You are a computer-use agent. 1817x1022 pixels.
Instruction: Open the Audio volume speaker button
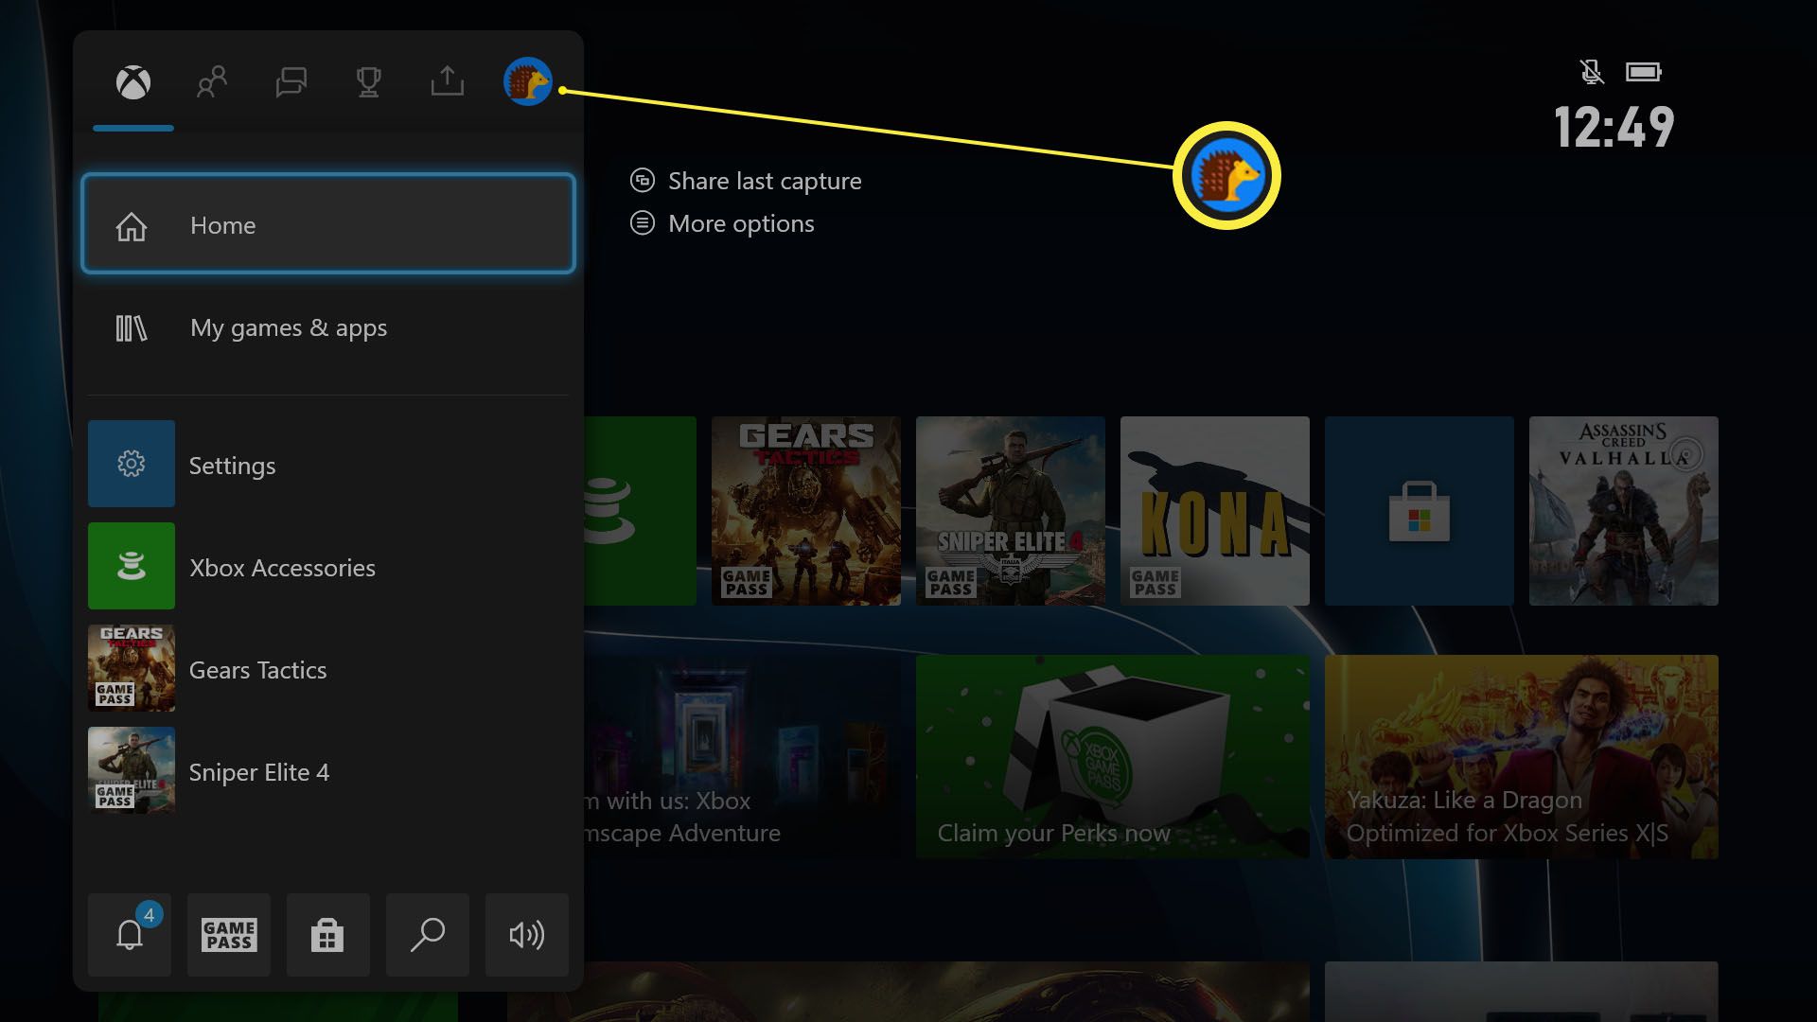click(x=527, y=935)
